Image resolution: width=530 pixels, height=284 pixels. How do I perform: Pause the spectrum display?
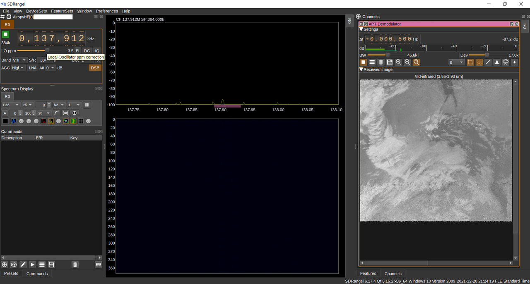(87, 105)
